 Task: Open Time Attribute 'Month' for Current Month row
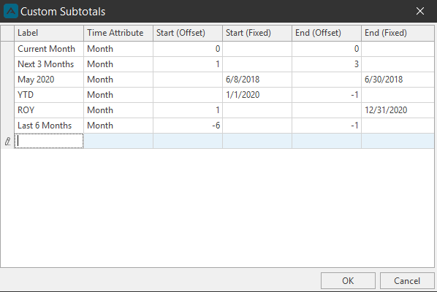pos(118,49)
